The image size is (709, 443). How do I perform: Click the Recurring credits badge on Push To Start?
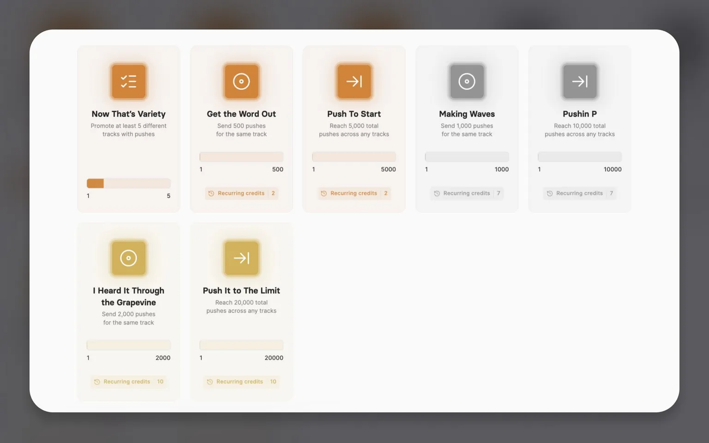click(x=354, y=193)
